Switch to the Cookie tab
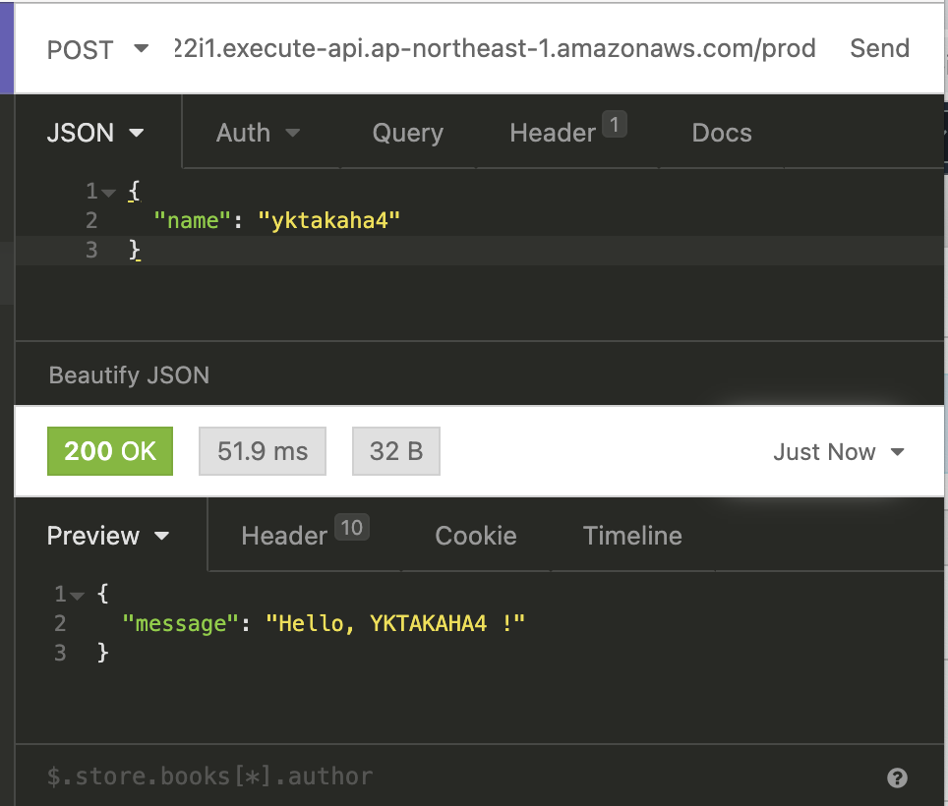The image size is (948, 806). tap(476, 536)
